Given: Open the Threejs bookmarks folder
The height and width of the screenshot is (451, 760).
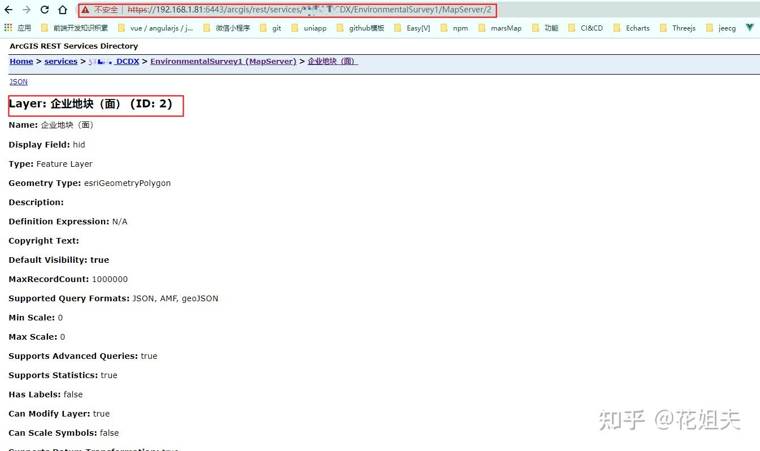Looking at the screenshot, I should 684,28.
